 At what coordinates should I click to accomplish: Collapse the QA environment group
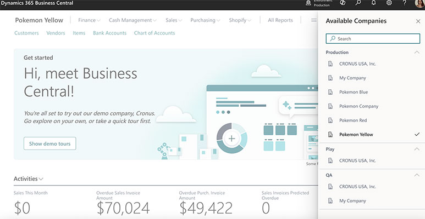click(417, 175)
